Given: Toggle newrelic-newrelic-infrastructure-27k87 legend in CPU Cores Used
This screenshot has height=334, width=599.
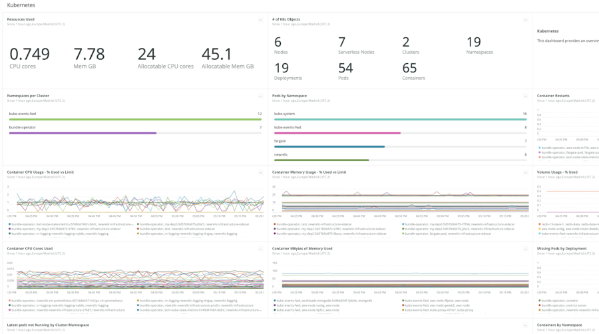Looking at the screenshot, I should (x=67, y=310).
